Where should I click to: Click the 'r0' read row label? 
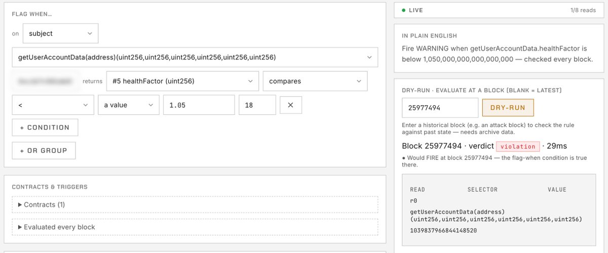pyautogui.click(x=413, y=201)
